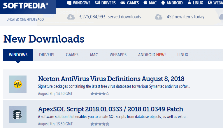Click the Softpedia logo
The height and width of the screenshot is (128, 223).
click(25, 6)
